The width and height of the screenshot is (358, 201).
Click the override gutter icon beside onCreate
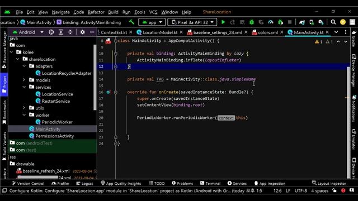coord(108,92)
